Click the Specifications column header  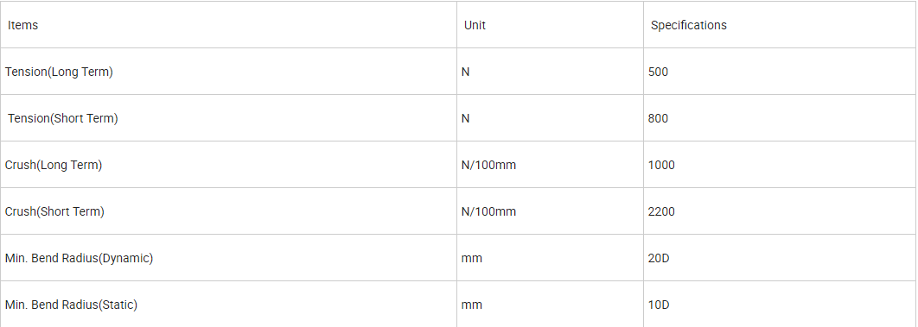click(x=780, y=24)
